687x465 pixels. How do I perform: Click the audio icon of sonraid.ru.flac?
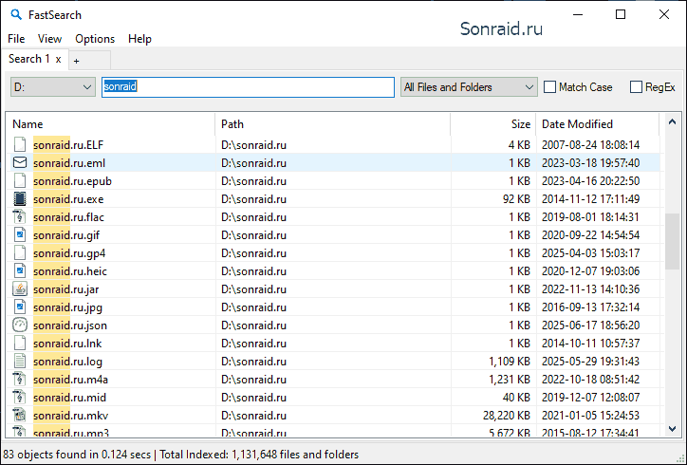point(20,216)
